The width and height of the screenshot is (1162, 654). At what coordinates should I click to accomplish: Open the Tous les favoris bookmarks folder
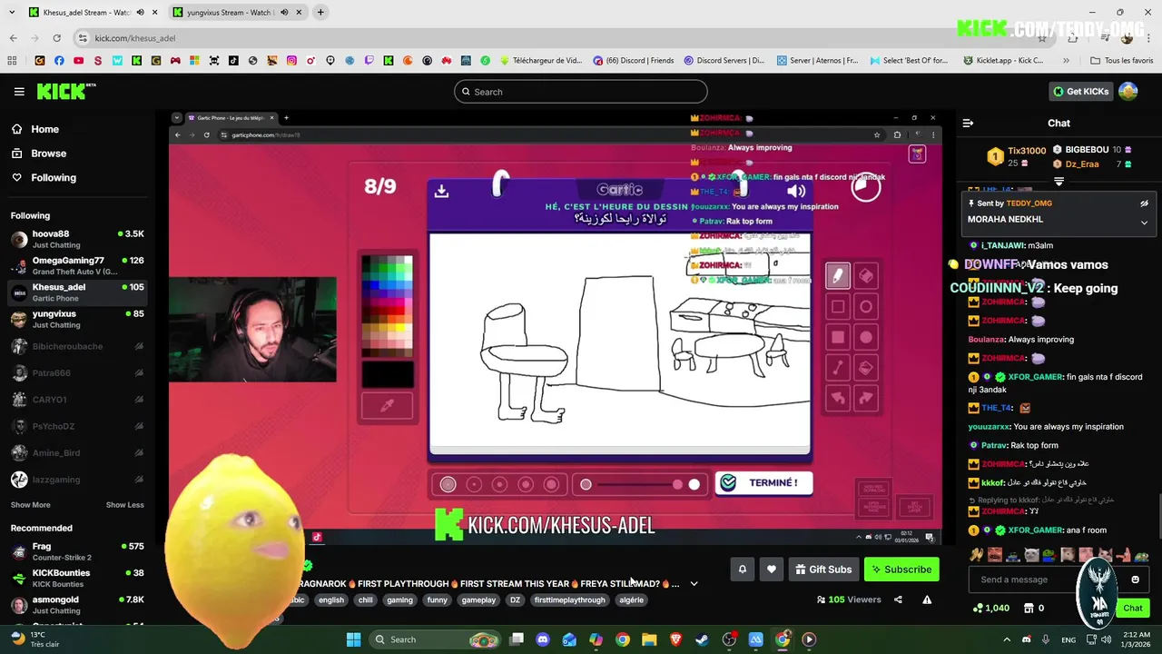coord(1122,61)
